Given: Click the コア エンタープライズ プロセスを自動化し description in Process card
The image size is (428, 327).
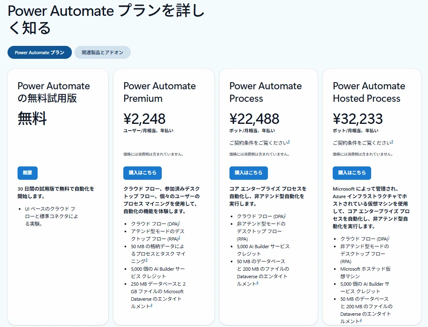Looking at the screenshot, I should click(268, 196).
